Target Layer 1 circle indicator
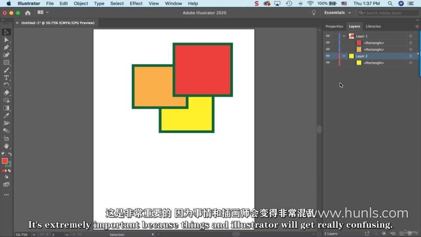 (410, 36)
